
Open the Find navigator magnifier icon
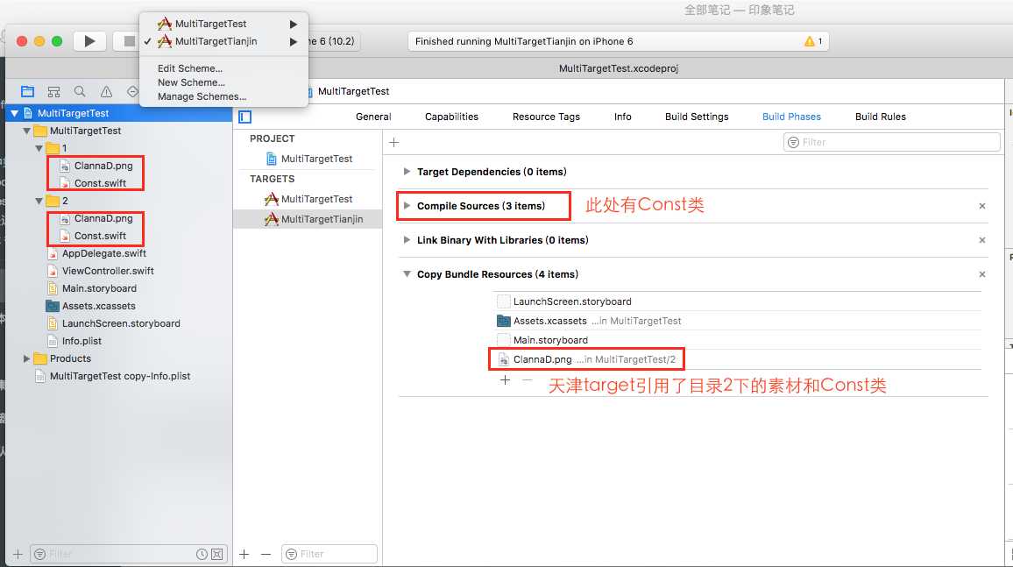coord(80,92)
